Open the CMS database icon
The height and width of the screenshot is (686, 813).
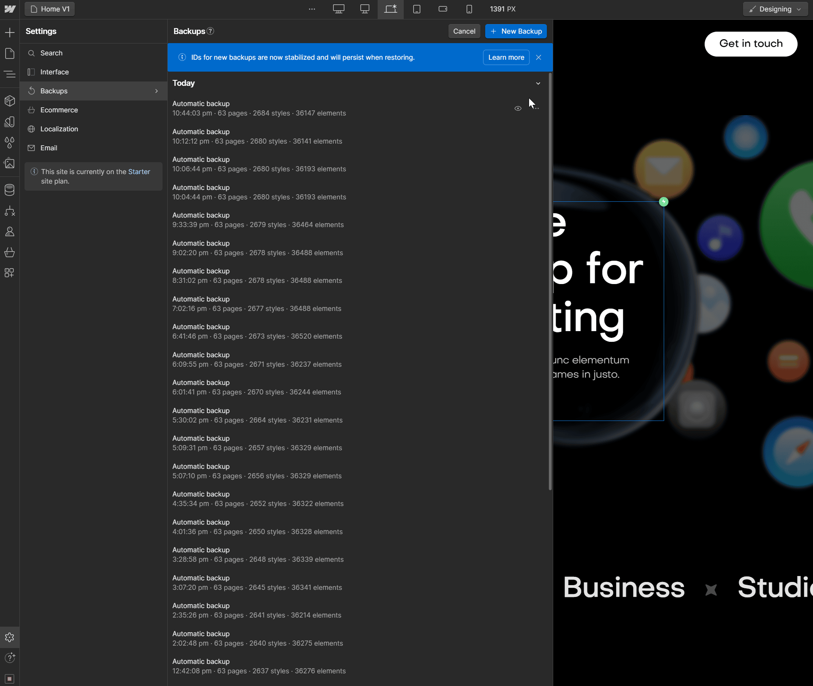[x=9, y=190]
